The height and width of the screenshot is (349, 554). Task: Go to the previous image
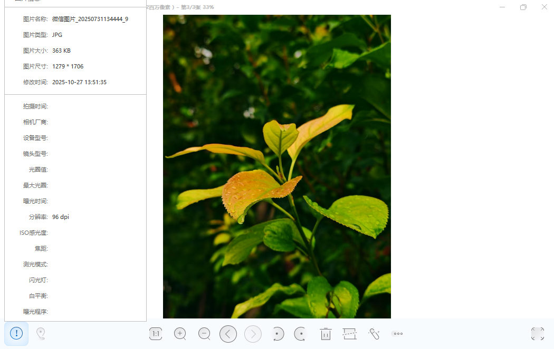[x=228, y=334]
